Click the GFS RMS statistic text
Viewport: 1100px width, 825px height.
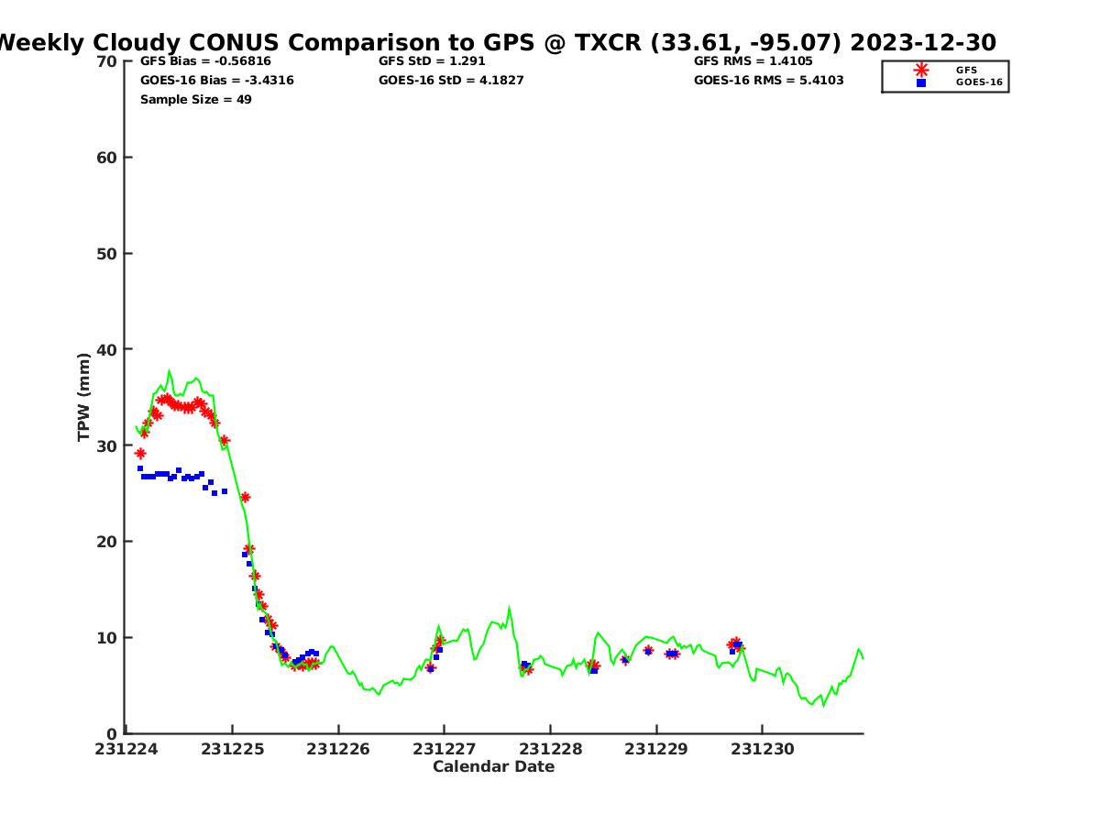coord(753,61)
